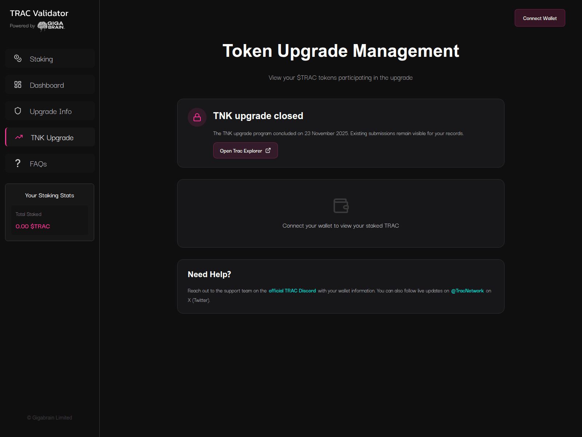
Task: Click the Connect Wallet button
Action: tap(540, 18)
